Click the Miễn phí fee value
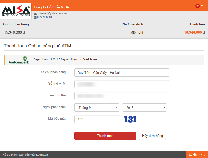Image resolution: width=208 pixels, height=158 pixels. tap(136, 32)
